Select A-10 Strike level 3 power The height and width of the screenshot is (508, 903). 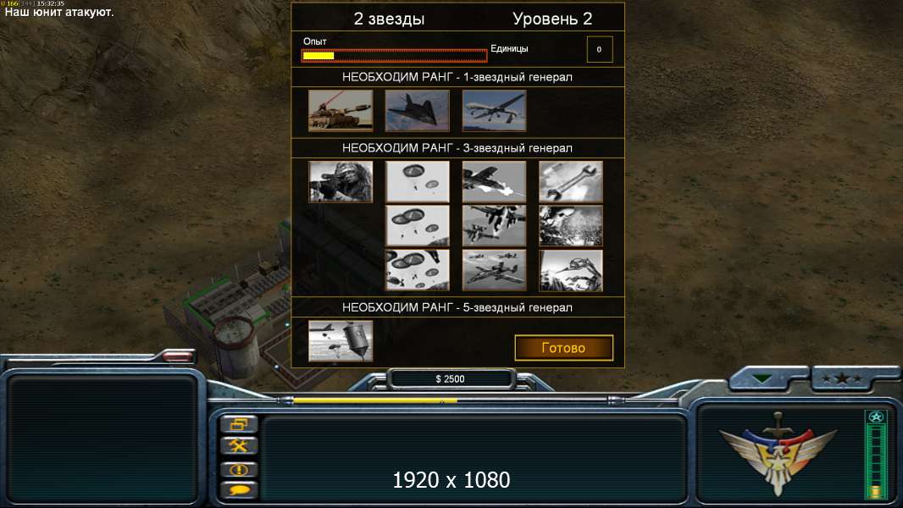494,270
